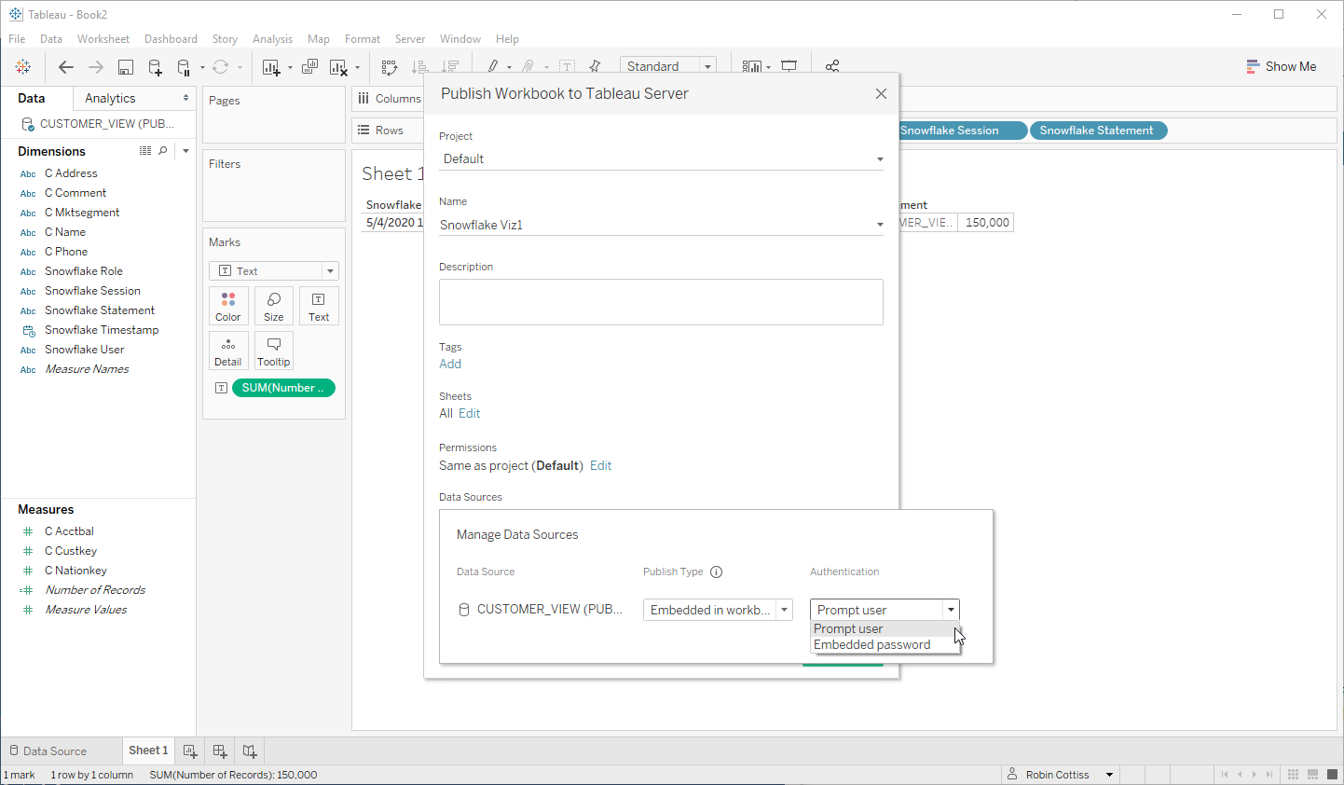Click the SUM(Number of Records) pill on Marks
This screenshot has width=1344, height=785.
pos(283,388)
